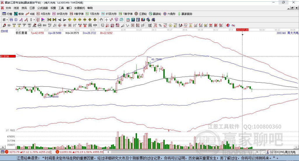Click the 极反通道 indicator name
The height and width of the screenshot is (161, 299).
(21, 33)
